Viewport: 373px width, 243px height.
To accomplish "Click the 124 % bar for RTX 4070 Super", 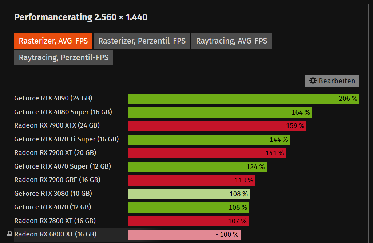I will pyautogui.click(x=198, y=167).
